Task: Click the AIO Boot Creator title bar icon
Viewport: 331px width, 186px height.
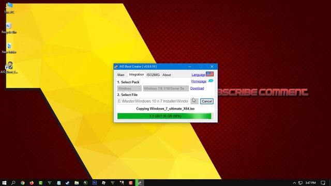Action: coord(116,67)
